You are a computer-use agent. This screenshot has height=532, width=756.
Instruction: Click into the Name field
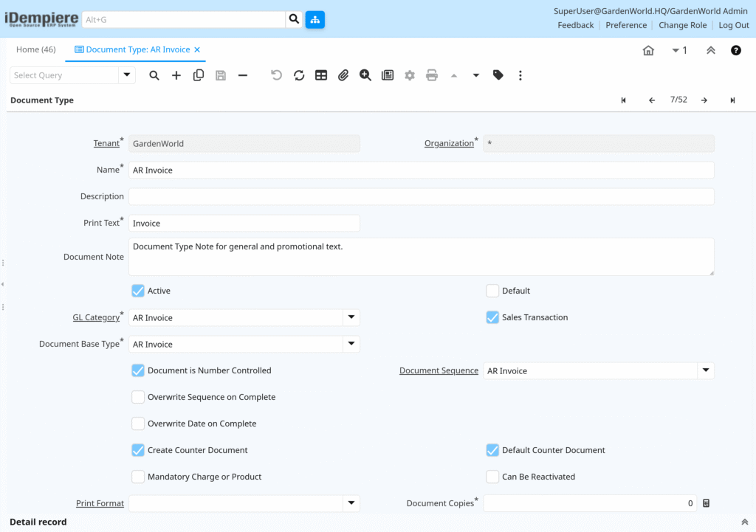point(421,170)
